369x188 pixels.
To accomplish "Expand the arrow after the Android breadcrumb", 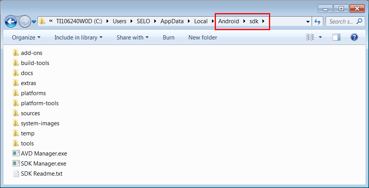I will click(x=244, y=21).
